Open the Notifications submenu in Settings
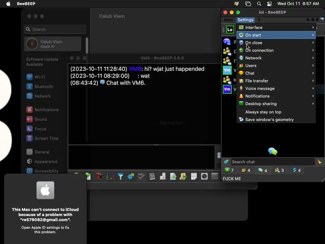The image size is (325, 244). pyautogui.click(x=276, y=96)
